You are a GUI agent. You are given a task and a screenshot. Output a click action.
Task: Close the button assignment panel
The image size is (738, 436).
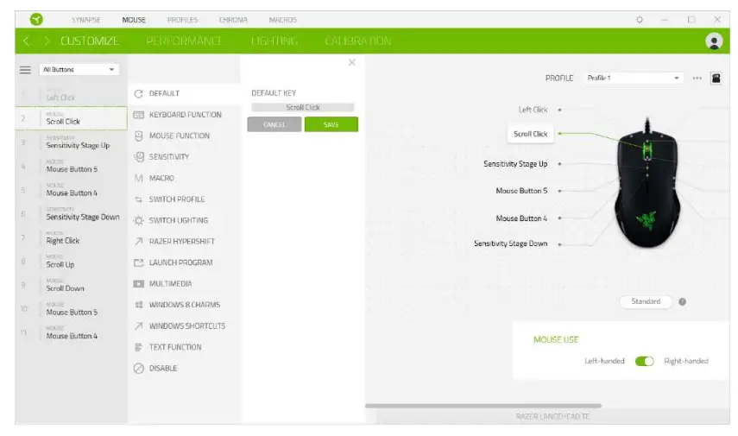point(351,62)
